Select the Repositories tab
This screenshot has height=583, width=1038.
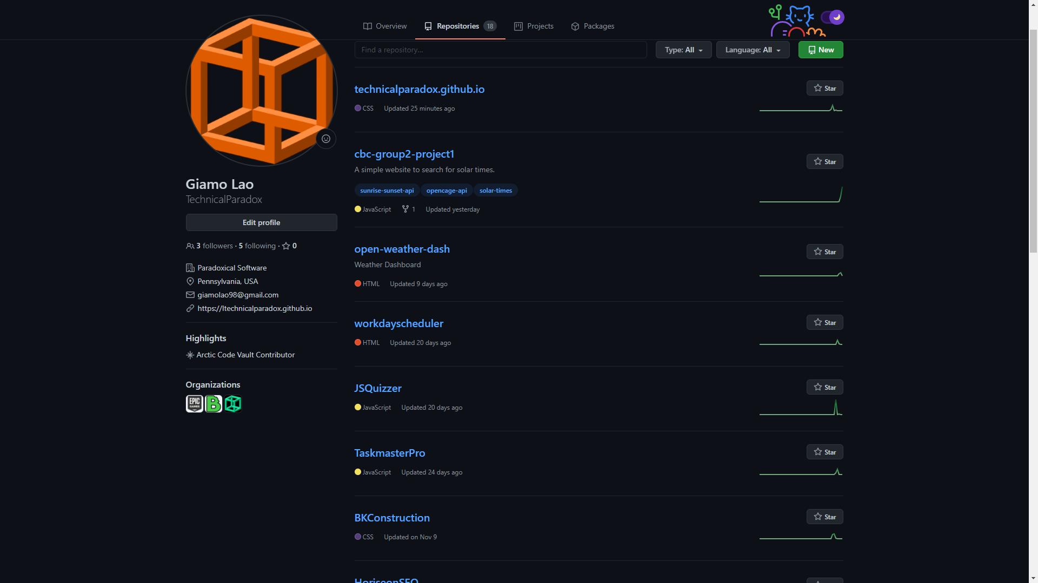click(x=460, y=26)
